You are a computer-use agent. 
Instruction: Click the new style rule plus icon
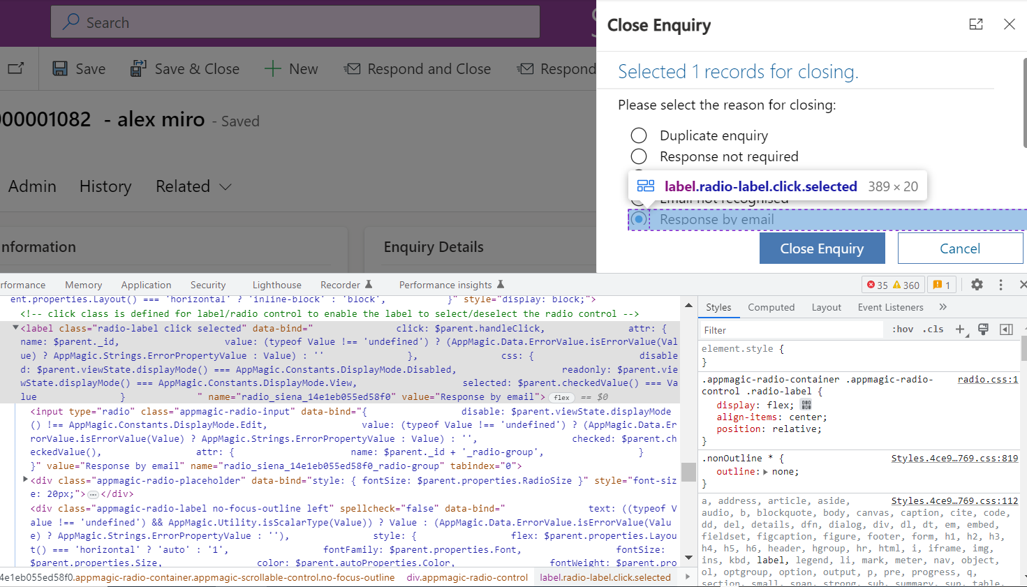[958, 329]
